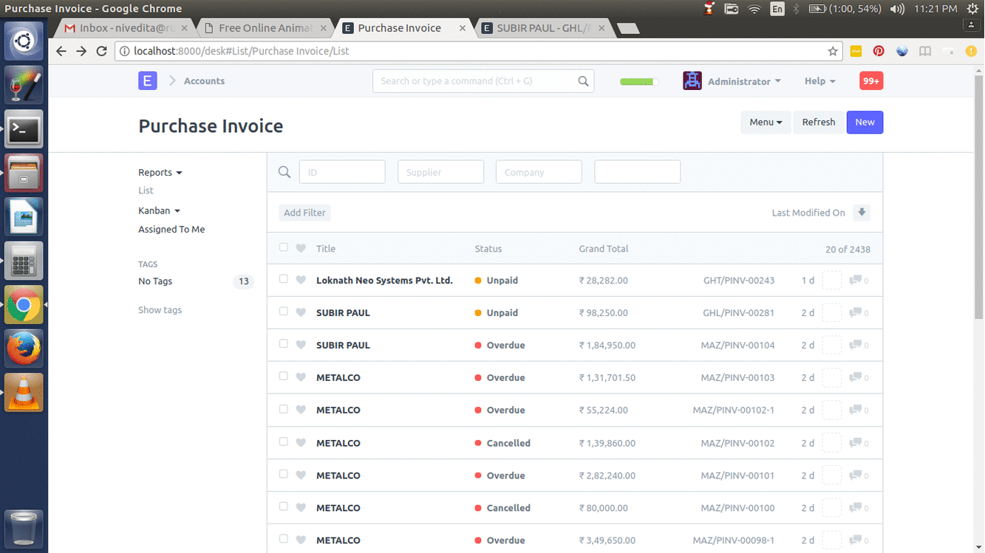The image size is (985, 553).
Task: Click the Show tags link
Action: point(160,310)
